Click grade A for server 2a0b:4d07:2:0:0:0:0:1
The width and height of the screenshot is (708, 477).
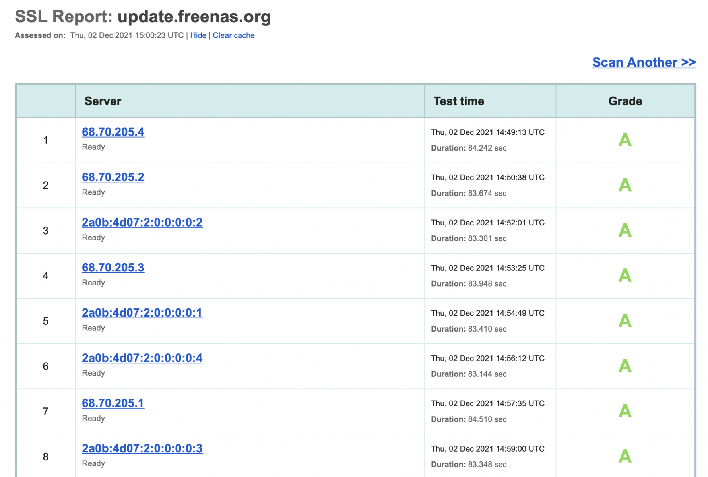coord(625,321)
